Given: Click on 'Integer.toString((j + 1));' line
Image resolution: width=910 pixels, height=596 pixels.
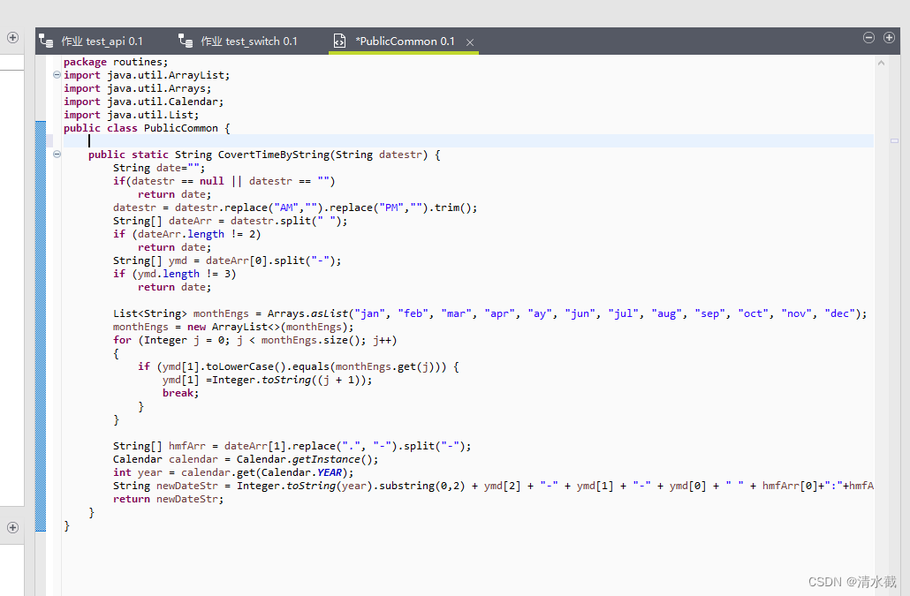Looking at the screenshot, I should [x=267, y=381].
